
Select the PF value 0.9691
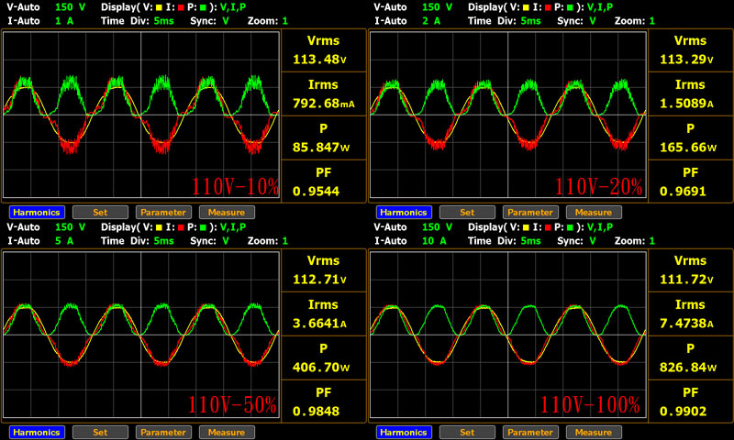[683, 192]
